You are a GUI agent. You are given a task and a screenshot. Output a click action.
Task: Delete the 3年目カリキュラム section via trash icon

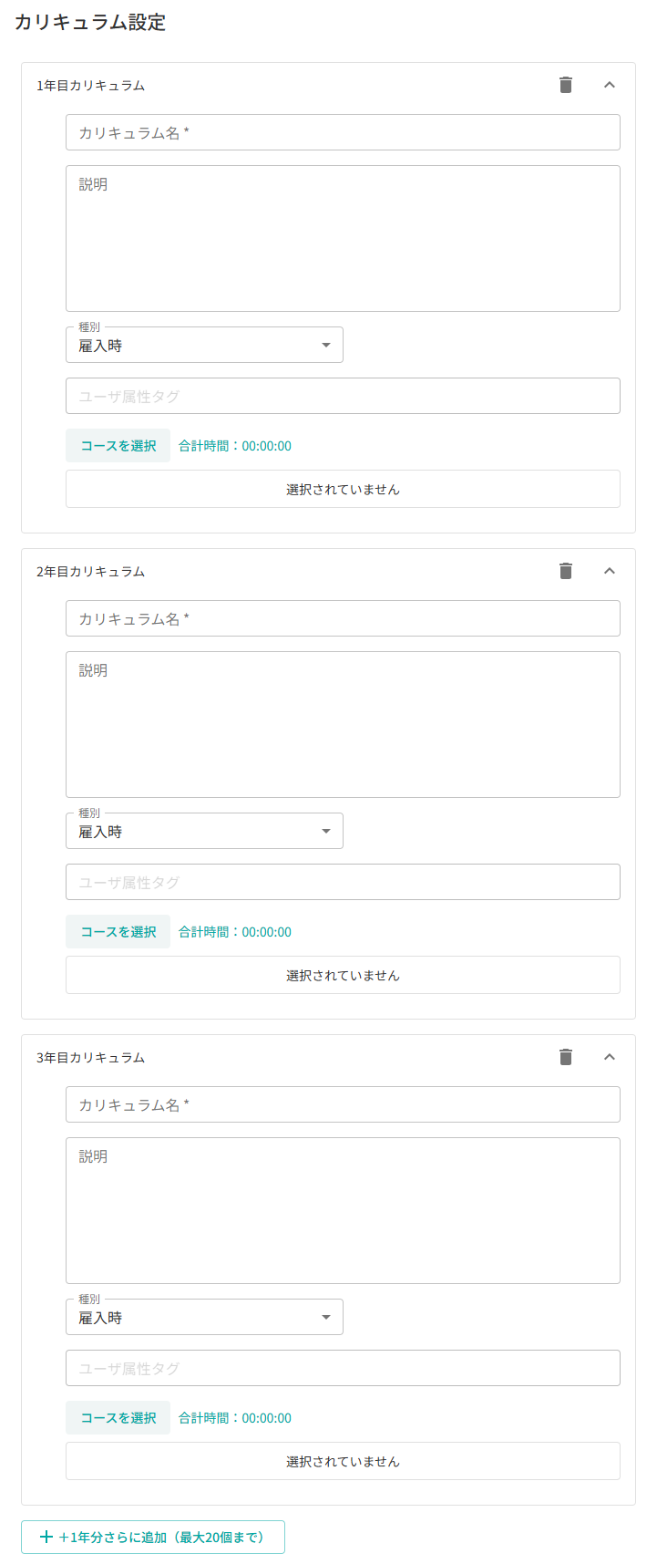pos(566,1057)
